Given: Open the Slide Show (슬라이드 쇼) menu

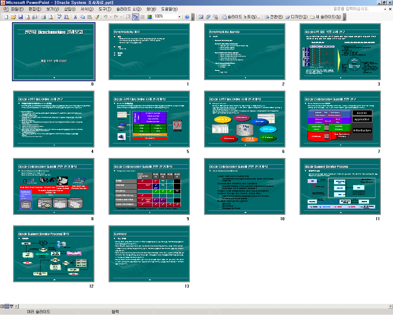Looking at the screenshot, I should pos(129,9).
